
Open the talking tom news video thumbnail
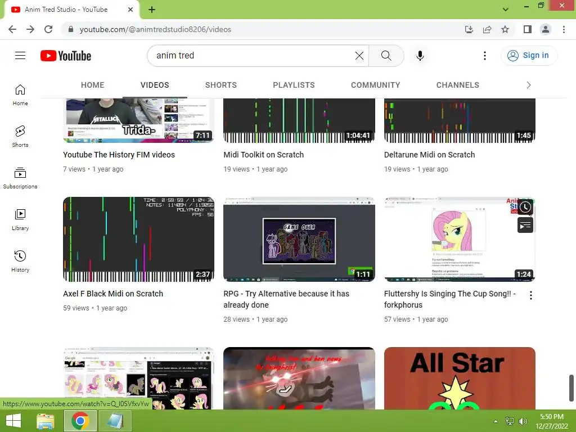click(x=299, y=378)
